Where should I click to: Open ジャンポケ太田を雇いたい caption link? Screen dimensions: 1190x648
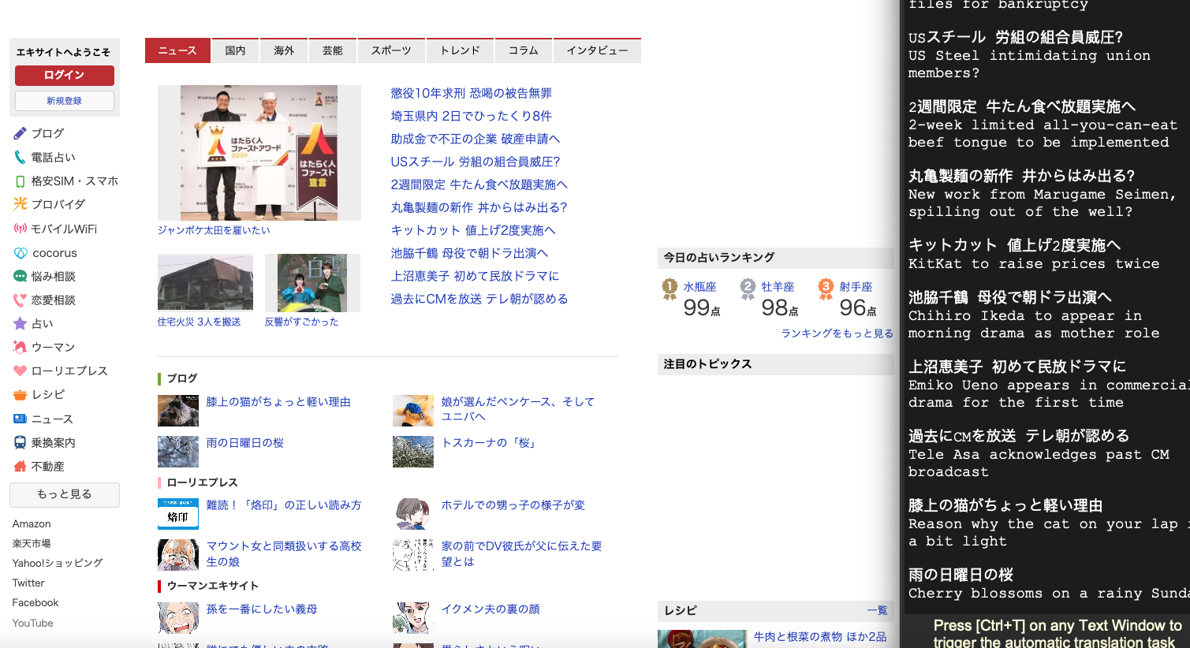pyautogui.click(x=214, y=230)
